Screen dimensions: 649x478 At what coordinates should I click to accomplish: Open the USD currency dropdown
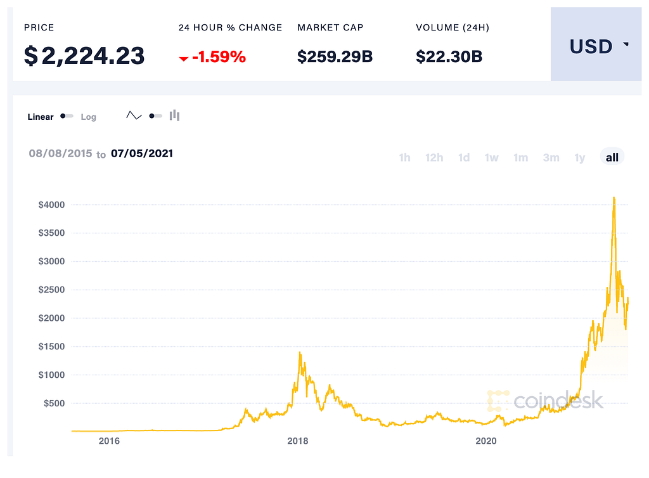pyautogui.click(x=591, y=46)
